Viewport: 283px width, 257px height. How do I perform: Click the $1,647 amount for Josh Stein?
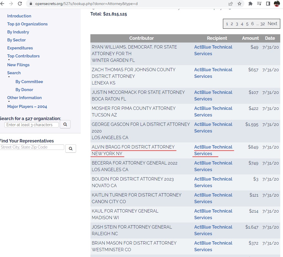(x=252, y=227)
